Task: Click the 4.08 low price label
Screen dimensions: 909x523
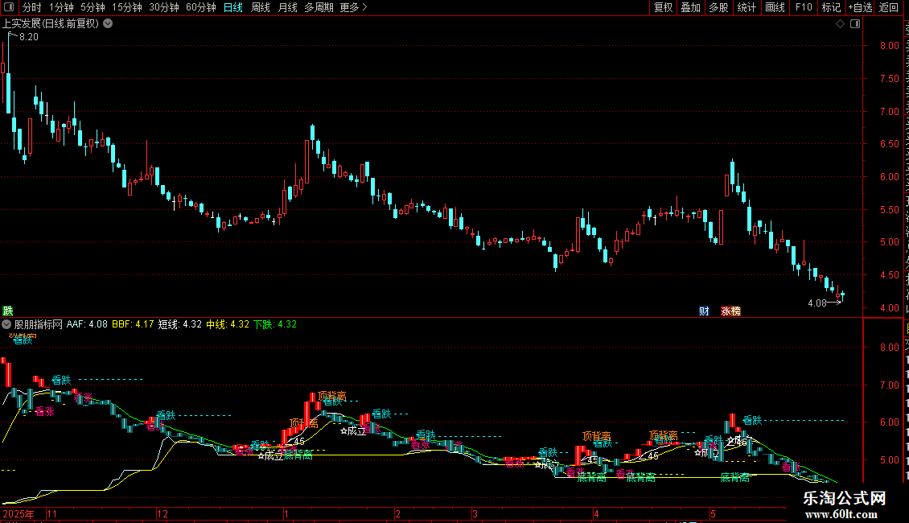Action: (x=816, y=303)
